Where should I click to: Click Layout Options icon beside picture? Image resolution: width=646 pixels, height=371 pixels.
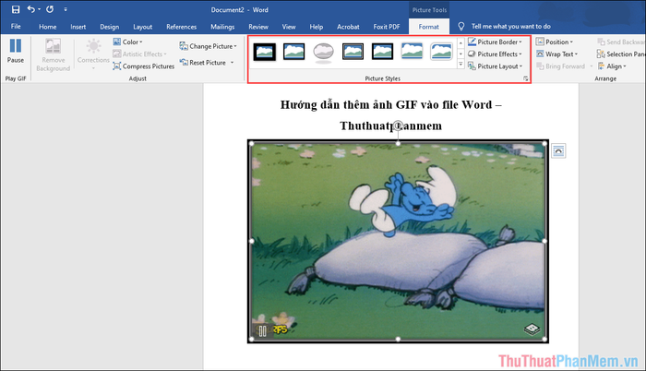pos(558,150)
